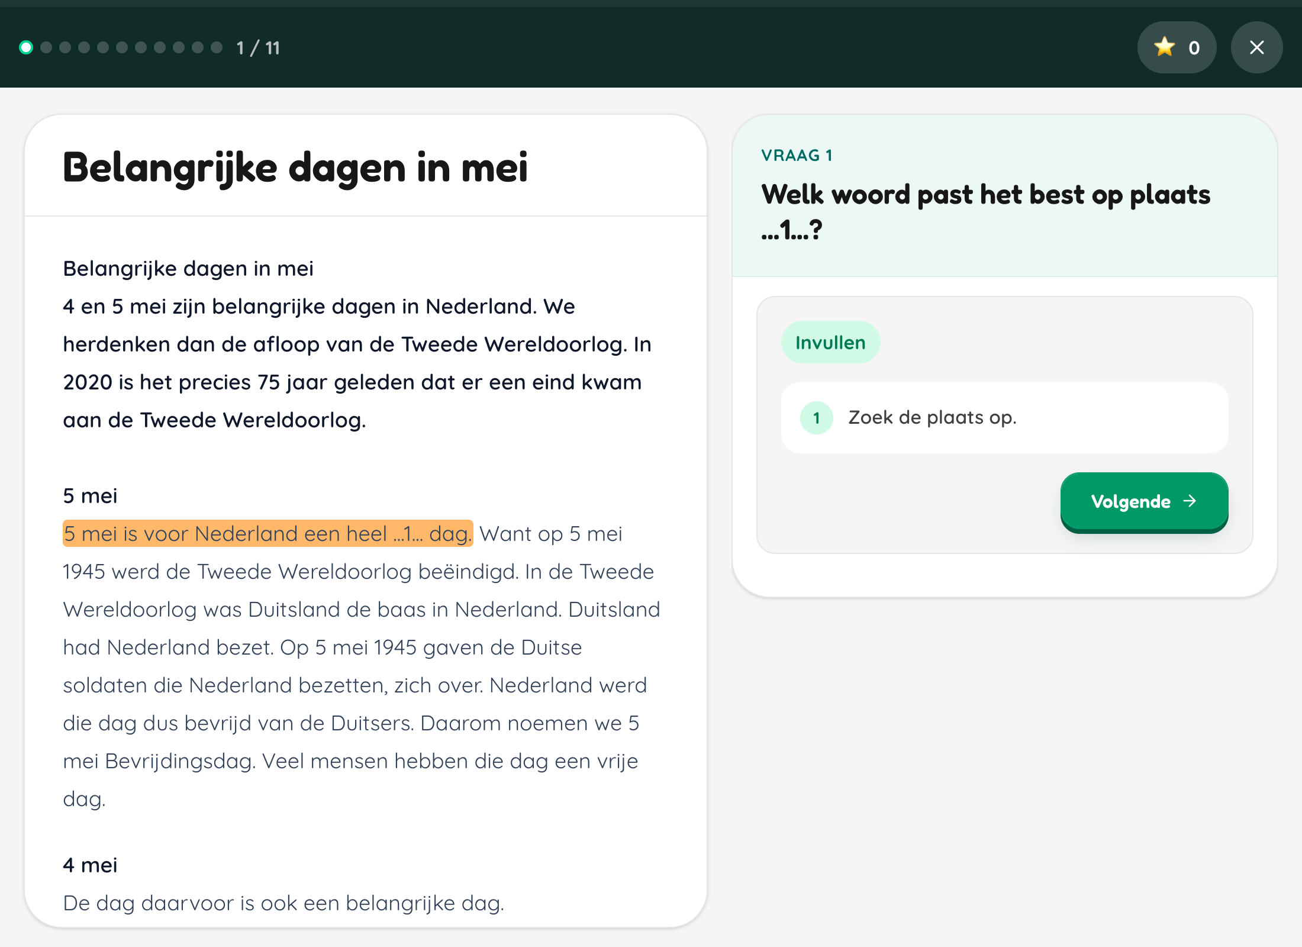This screenshot has height=947, width=1302.
Task: Click the '4 mei' subheading
Action: [90, 865]
